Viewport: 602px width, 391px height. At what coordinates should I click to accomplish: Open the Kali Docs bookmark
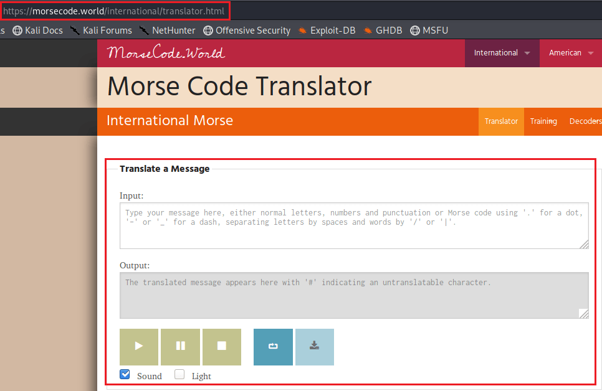(37, 30)
